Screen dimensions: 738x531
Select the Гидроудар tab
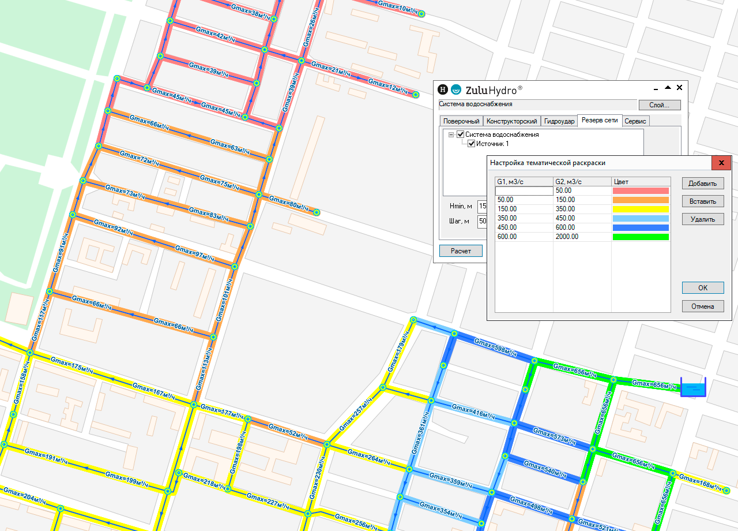(x=559, y=121)
